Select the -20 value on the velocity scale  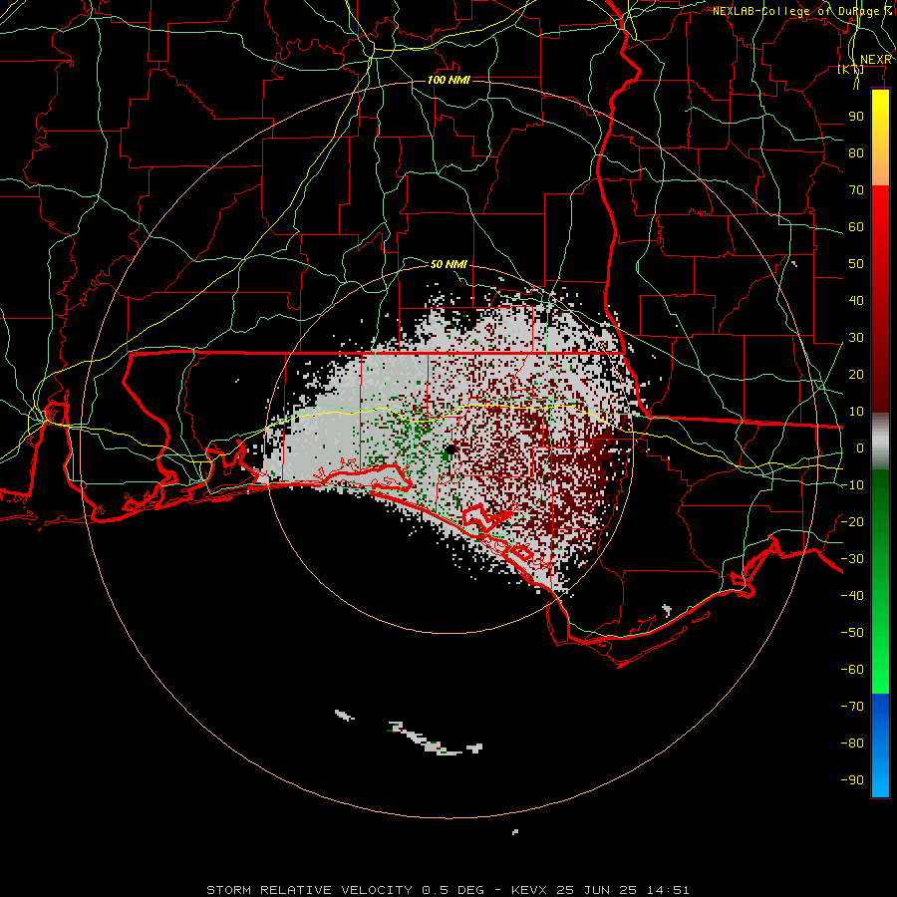coord(852,522)
